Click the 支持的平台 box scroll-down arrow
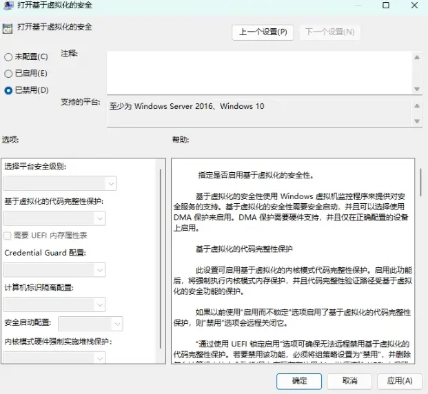The image size is (428, 394). click(417, 121)
